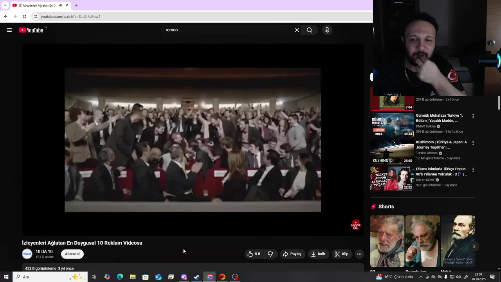Close the YouTube browser tab

pyautogui.click(x=67, y=5)
